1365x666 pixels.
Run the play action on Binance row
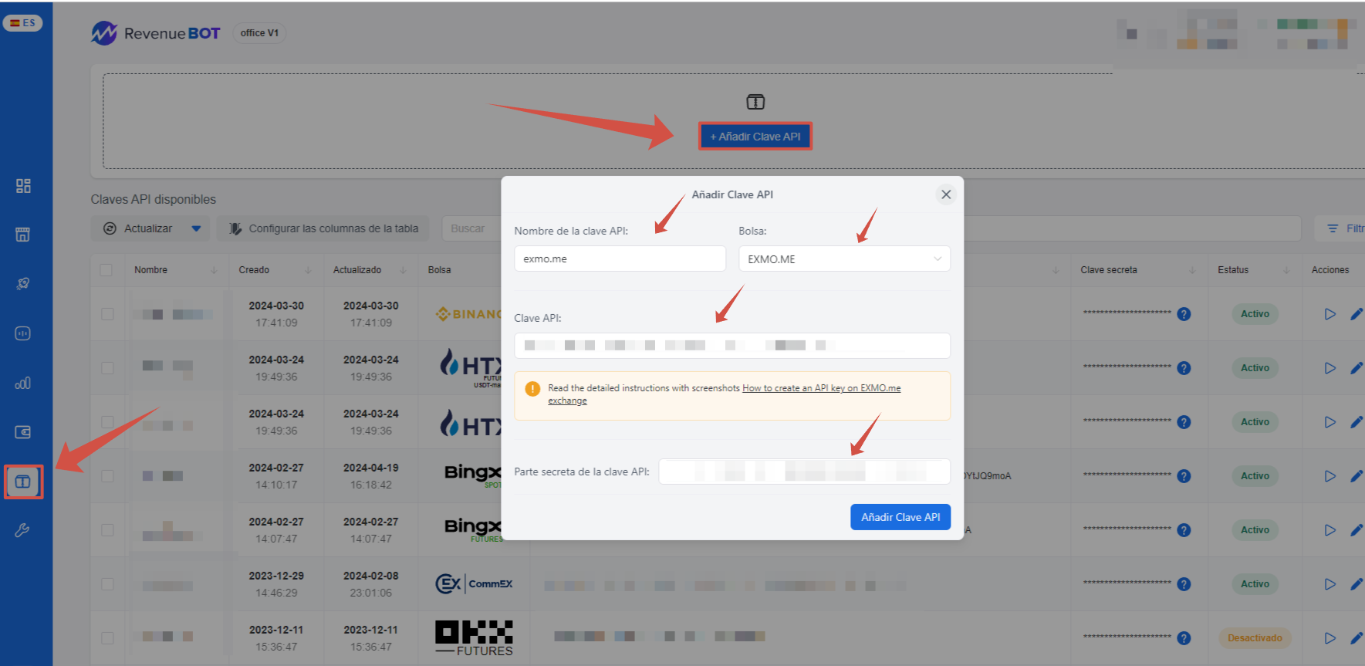[x=1330, y=314]
